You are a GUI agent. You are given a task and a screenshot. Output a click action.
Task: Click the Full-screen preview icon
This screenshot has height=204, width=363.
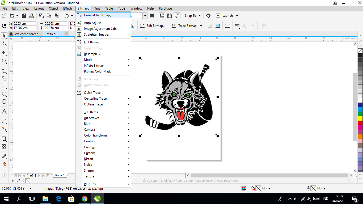(152, 16)
